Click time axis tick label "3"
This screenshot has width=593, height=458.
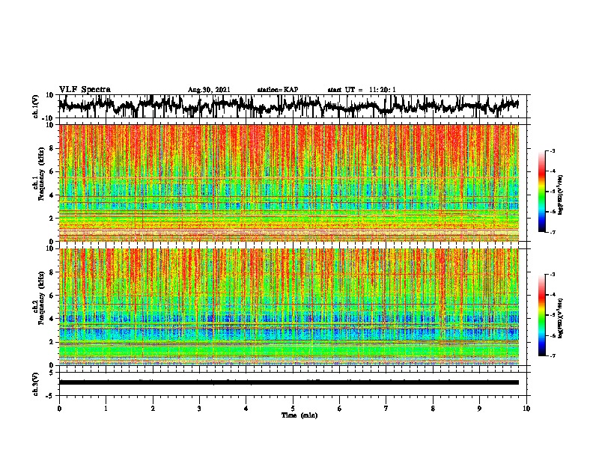(x=199, y=409)
